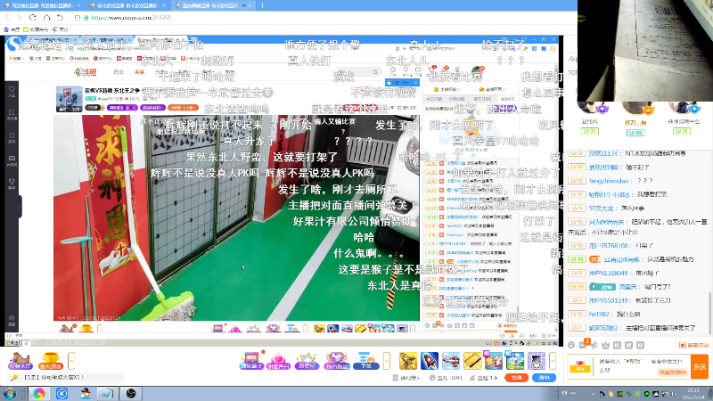Mute the audio icon on third tab
Image resolution: width=713 pixels, height=401 pixels.
(244, 5)
